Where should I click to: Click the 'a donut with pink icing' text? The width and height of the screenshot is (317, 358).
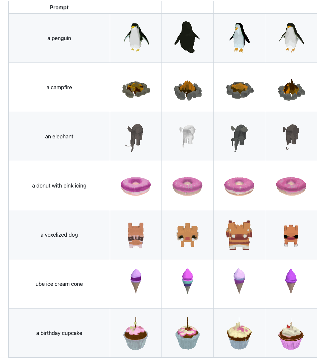tap(59, 186)
